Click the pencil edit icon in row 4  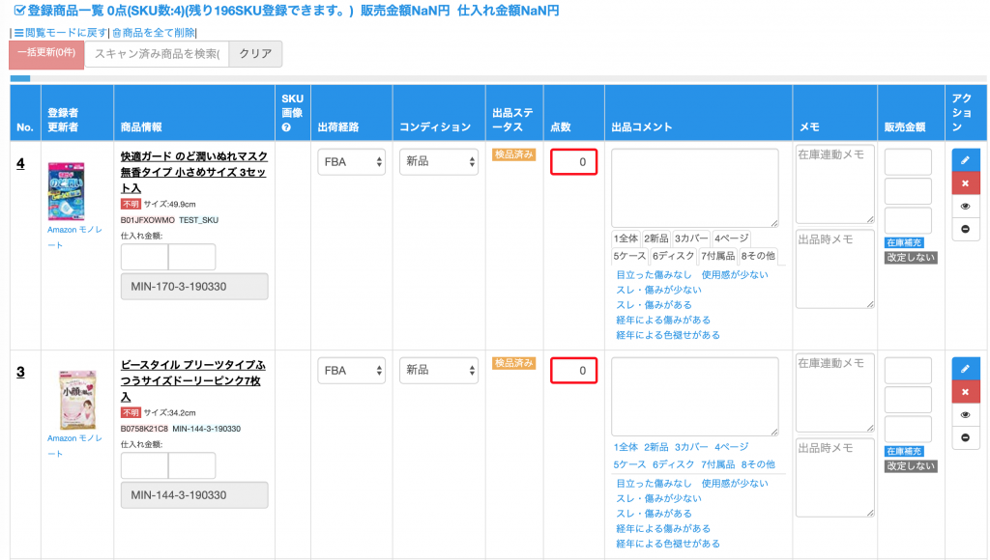pyautogui.click(x=966, y=160)
